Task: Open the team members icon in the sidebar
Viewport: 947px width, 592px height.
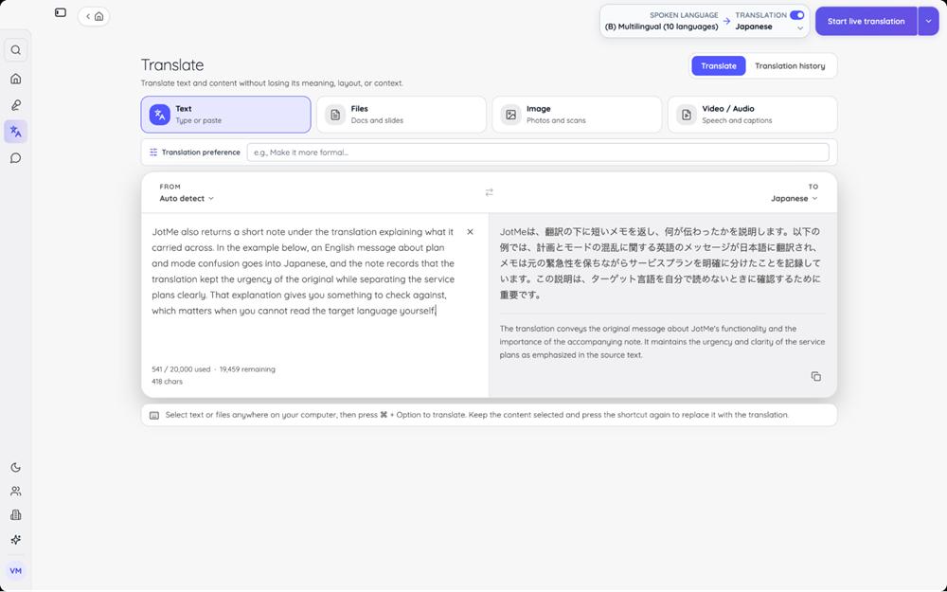Action: [16, 491]
